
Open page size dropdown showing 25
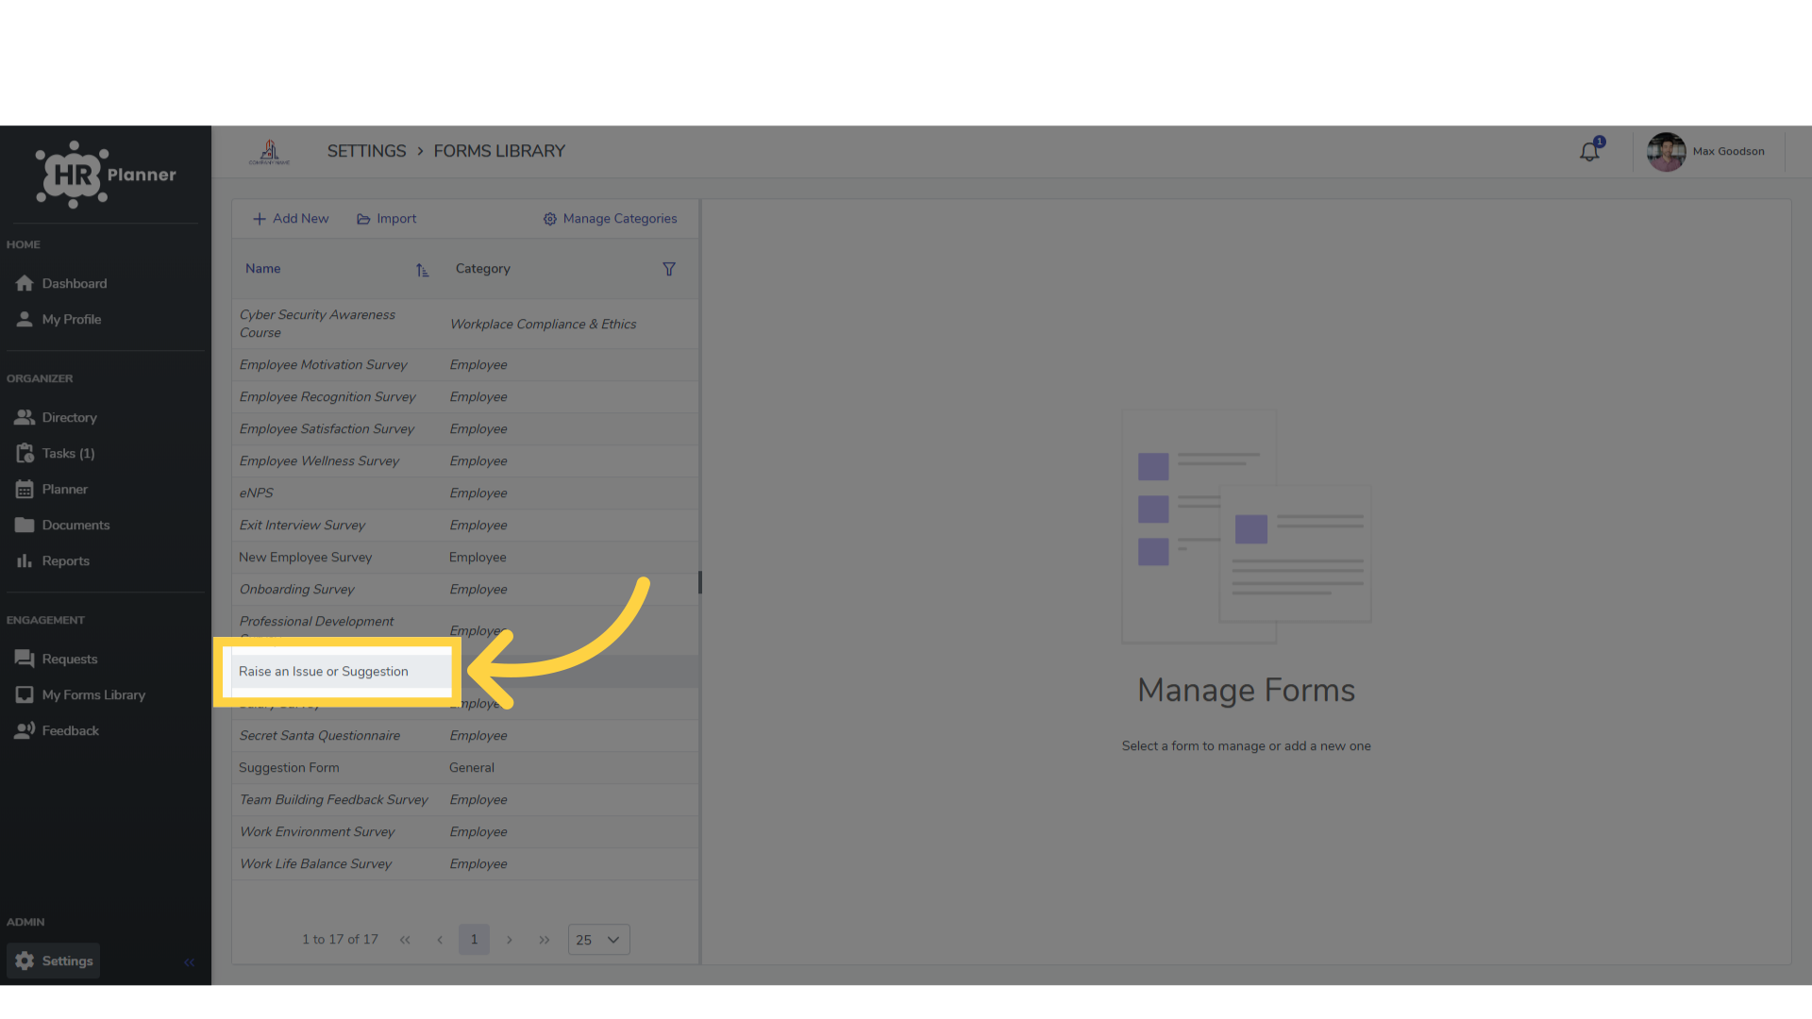[x=598, y=940]
